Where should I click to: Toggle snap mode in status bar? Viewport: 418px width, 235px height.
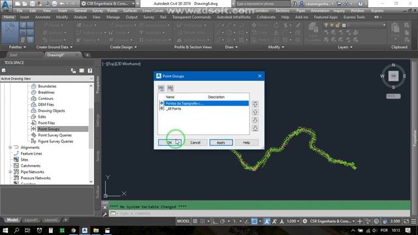pyautogui.click(x=202, y=221)
